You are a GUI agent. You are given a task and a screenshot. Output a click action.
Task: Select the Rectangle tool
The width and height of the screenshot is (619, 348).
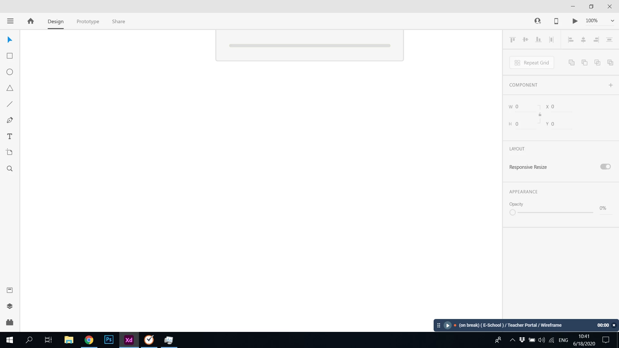tap(10, 56)
